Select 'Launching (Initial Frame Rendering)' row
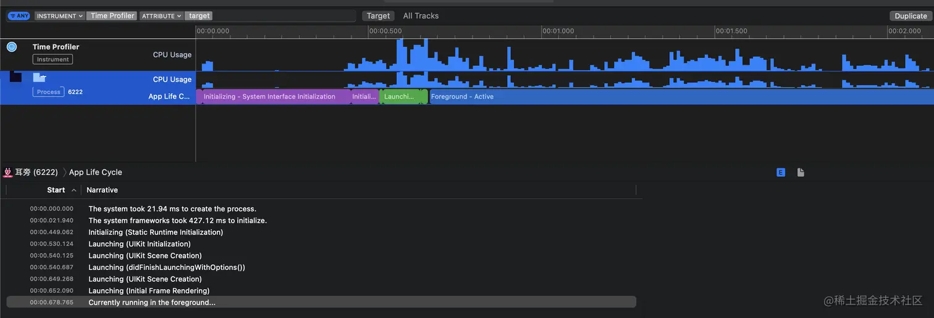934x318 pixels. pyautogui.click(x=321, y=291)
